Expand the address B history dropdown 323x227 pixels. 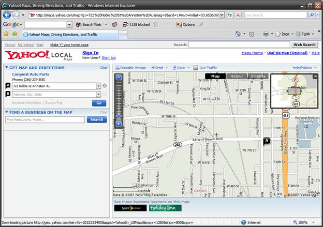pos(98,95)
